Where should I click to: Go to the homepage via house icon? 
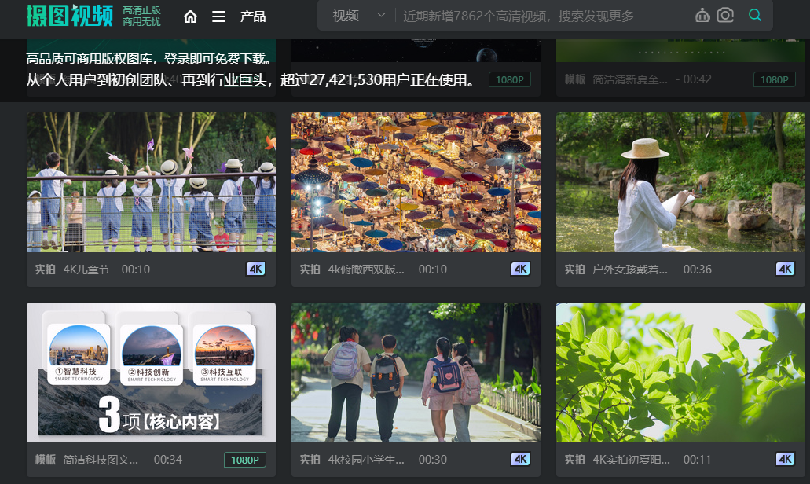(x=191, y=16)
